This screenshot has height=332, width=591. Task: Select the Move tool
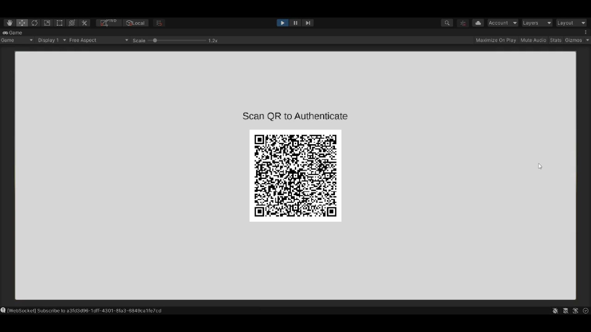[x=22, y=23]
